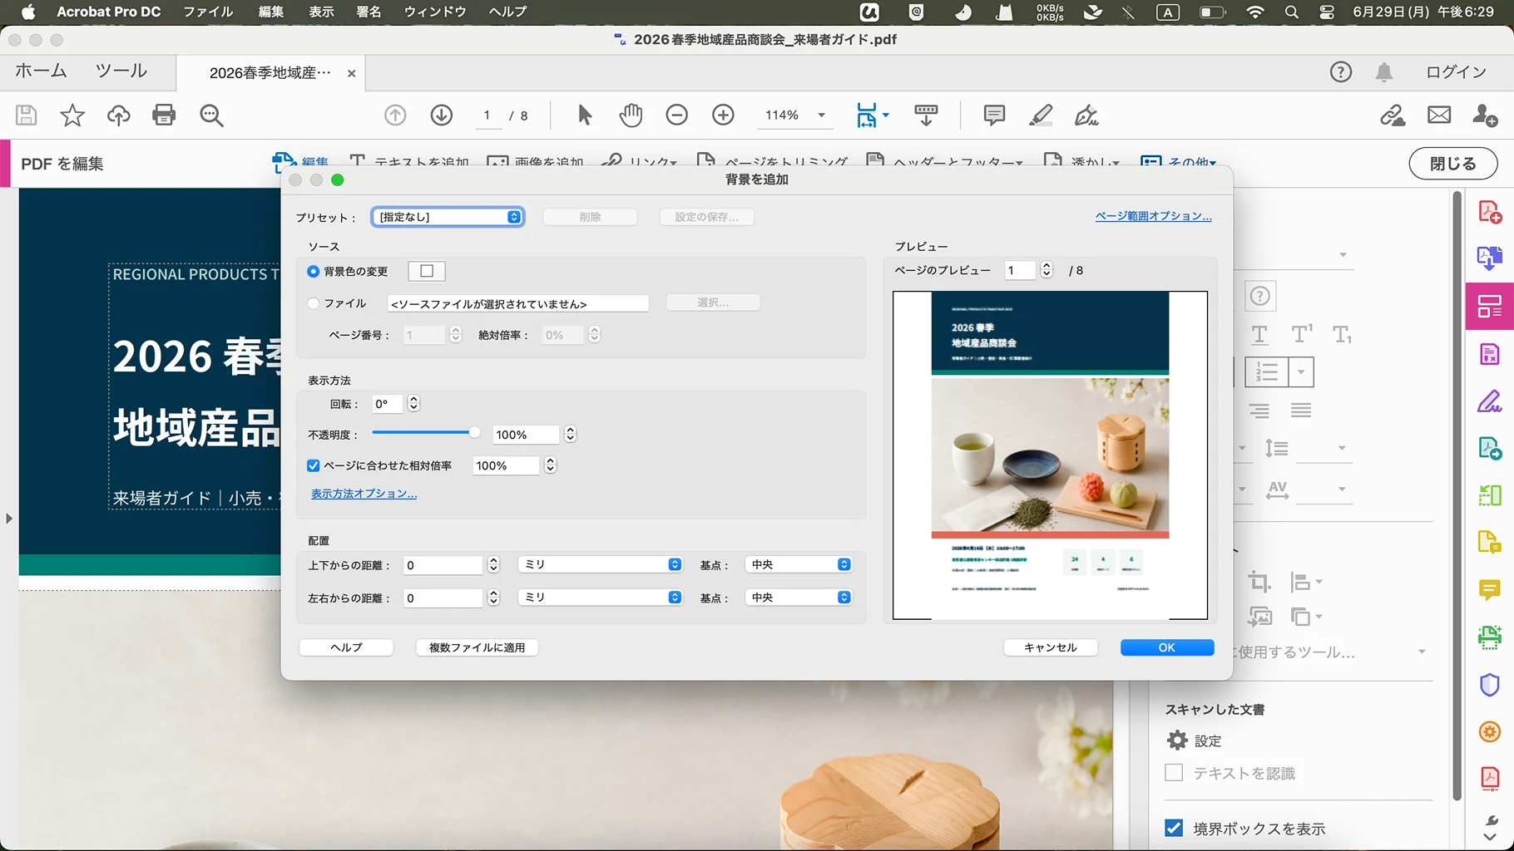The height and width of the screenshot is (851, 1514).
Task: Open 左右からの距離 基点 中央 dropdown
Action: coord(799,598)
